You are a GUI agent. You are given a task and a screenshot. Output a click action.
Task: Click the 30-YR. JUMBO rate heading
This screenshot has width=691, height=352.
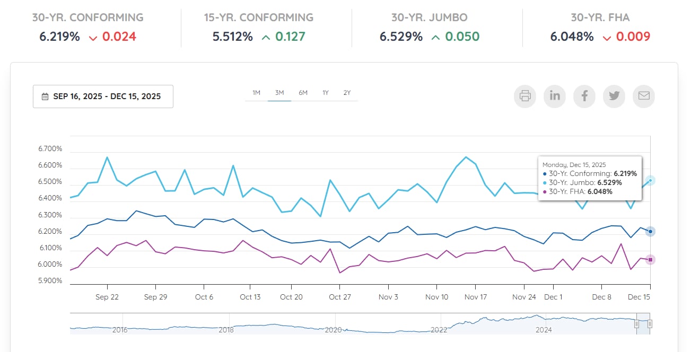click(429, 17)
